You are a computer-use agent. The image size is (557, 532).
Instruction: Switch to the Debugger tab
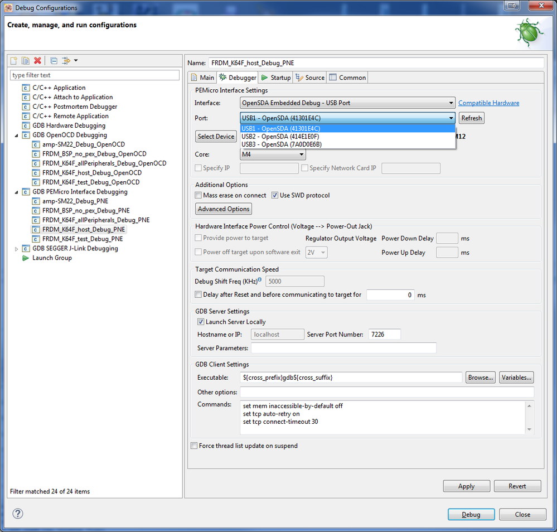tap(238, 78)
